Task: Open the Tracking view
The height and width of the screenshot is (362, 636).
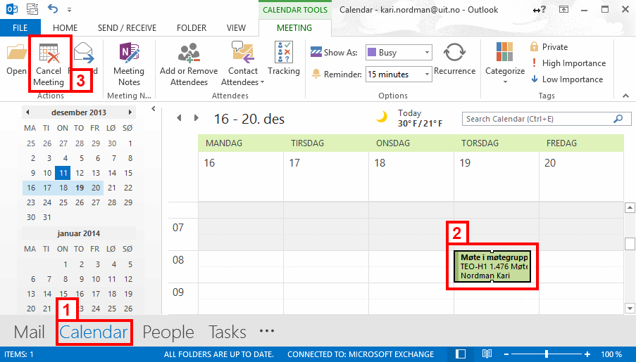Action: (x=284, y=59)
